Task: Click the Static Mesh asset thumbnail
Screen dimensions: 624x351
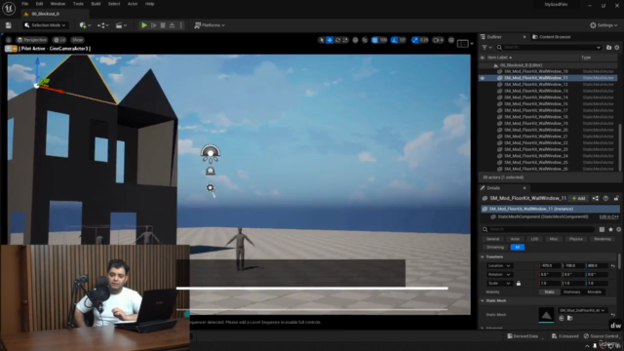Action: 546,315
